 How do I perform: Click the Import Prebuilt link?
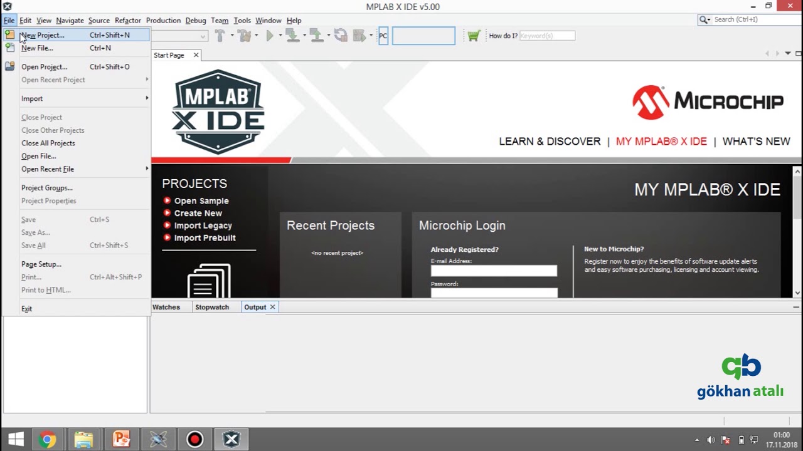click(205, 238)
